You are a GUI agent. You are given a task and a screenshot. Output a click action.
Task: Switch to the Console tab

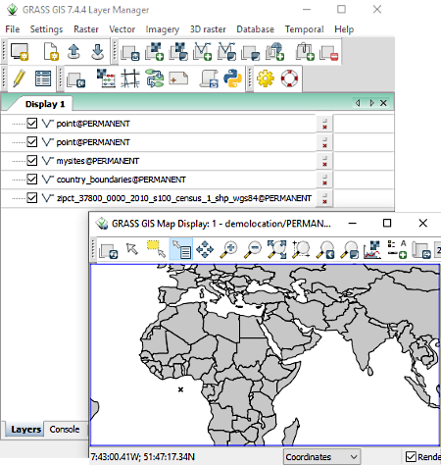[65, 429]
